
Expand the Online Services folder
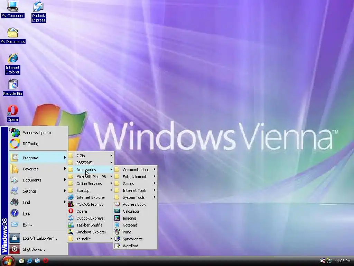(90, 184)
